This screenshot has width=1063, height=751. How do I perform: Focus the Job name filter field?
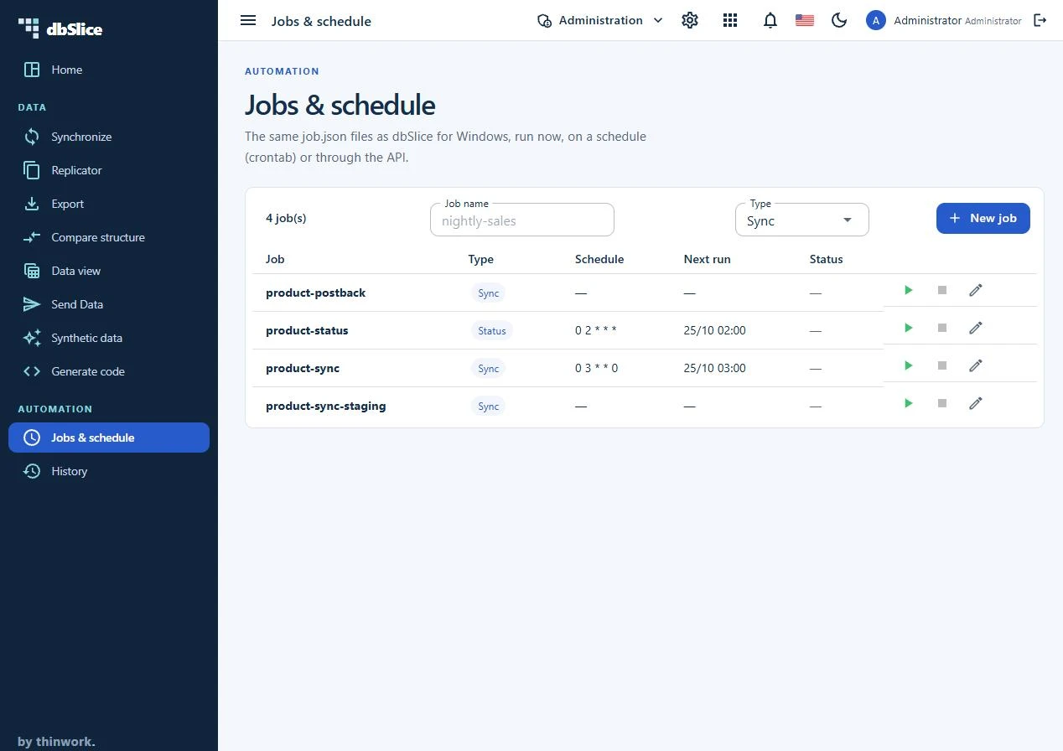522,220
